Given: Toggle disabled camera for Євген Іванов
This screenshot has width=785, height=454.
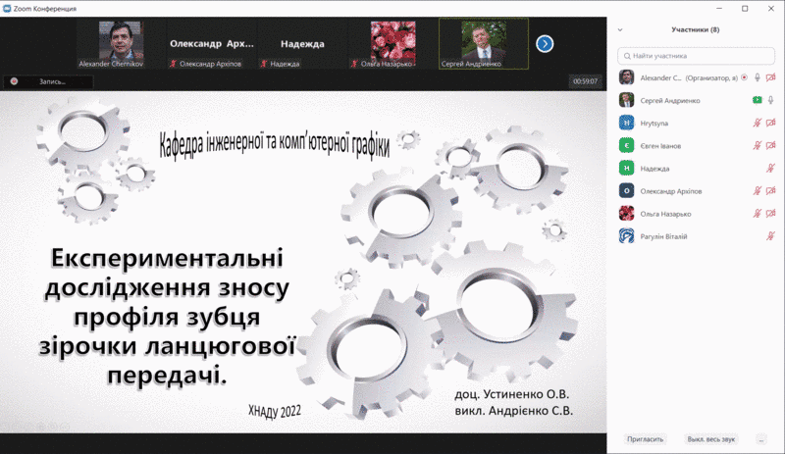Looking at the screenshot, I should 771,145.
